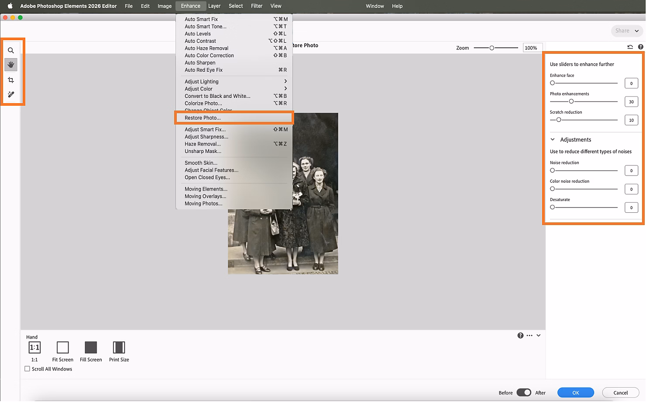Collapse the Adjustments section
646x402 pixels.
pos(553,139)
